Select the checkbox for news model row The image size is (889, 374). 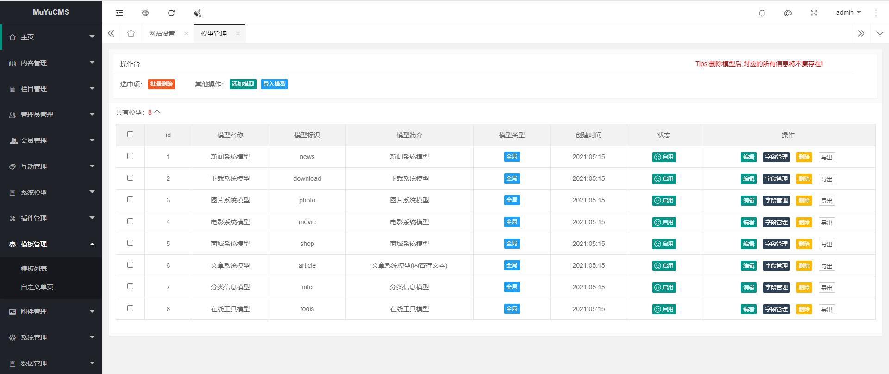pyautogui.click(x=130, y=156)
